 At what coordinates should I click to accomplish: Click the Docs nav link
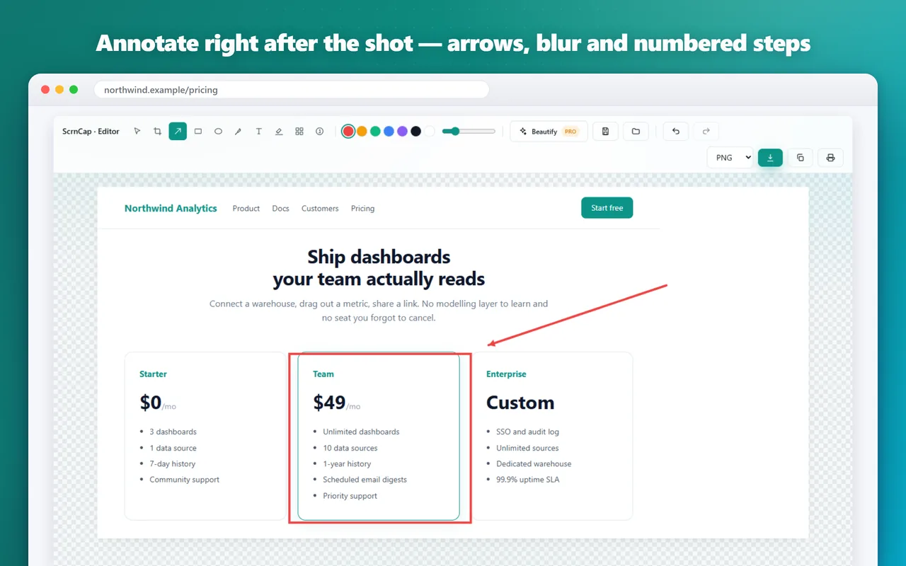point(280,209)
